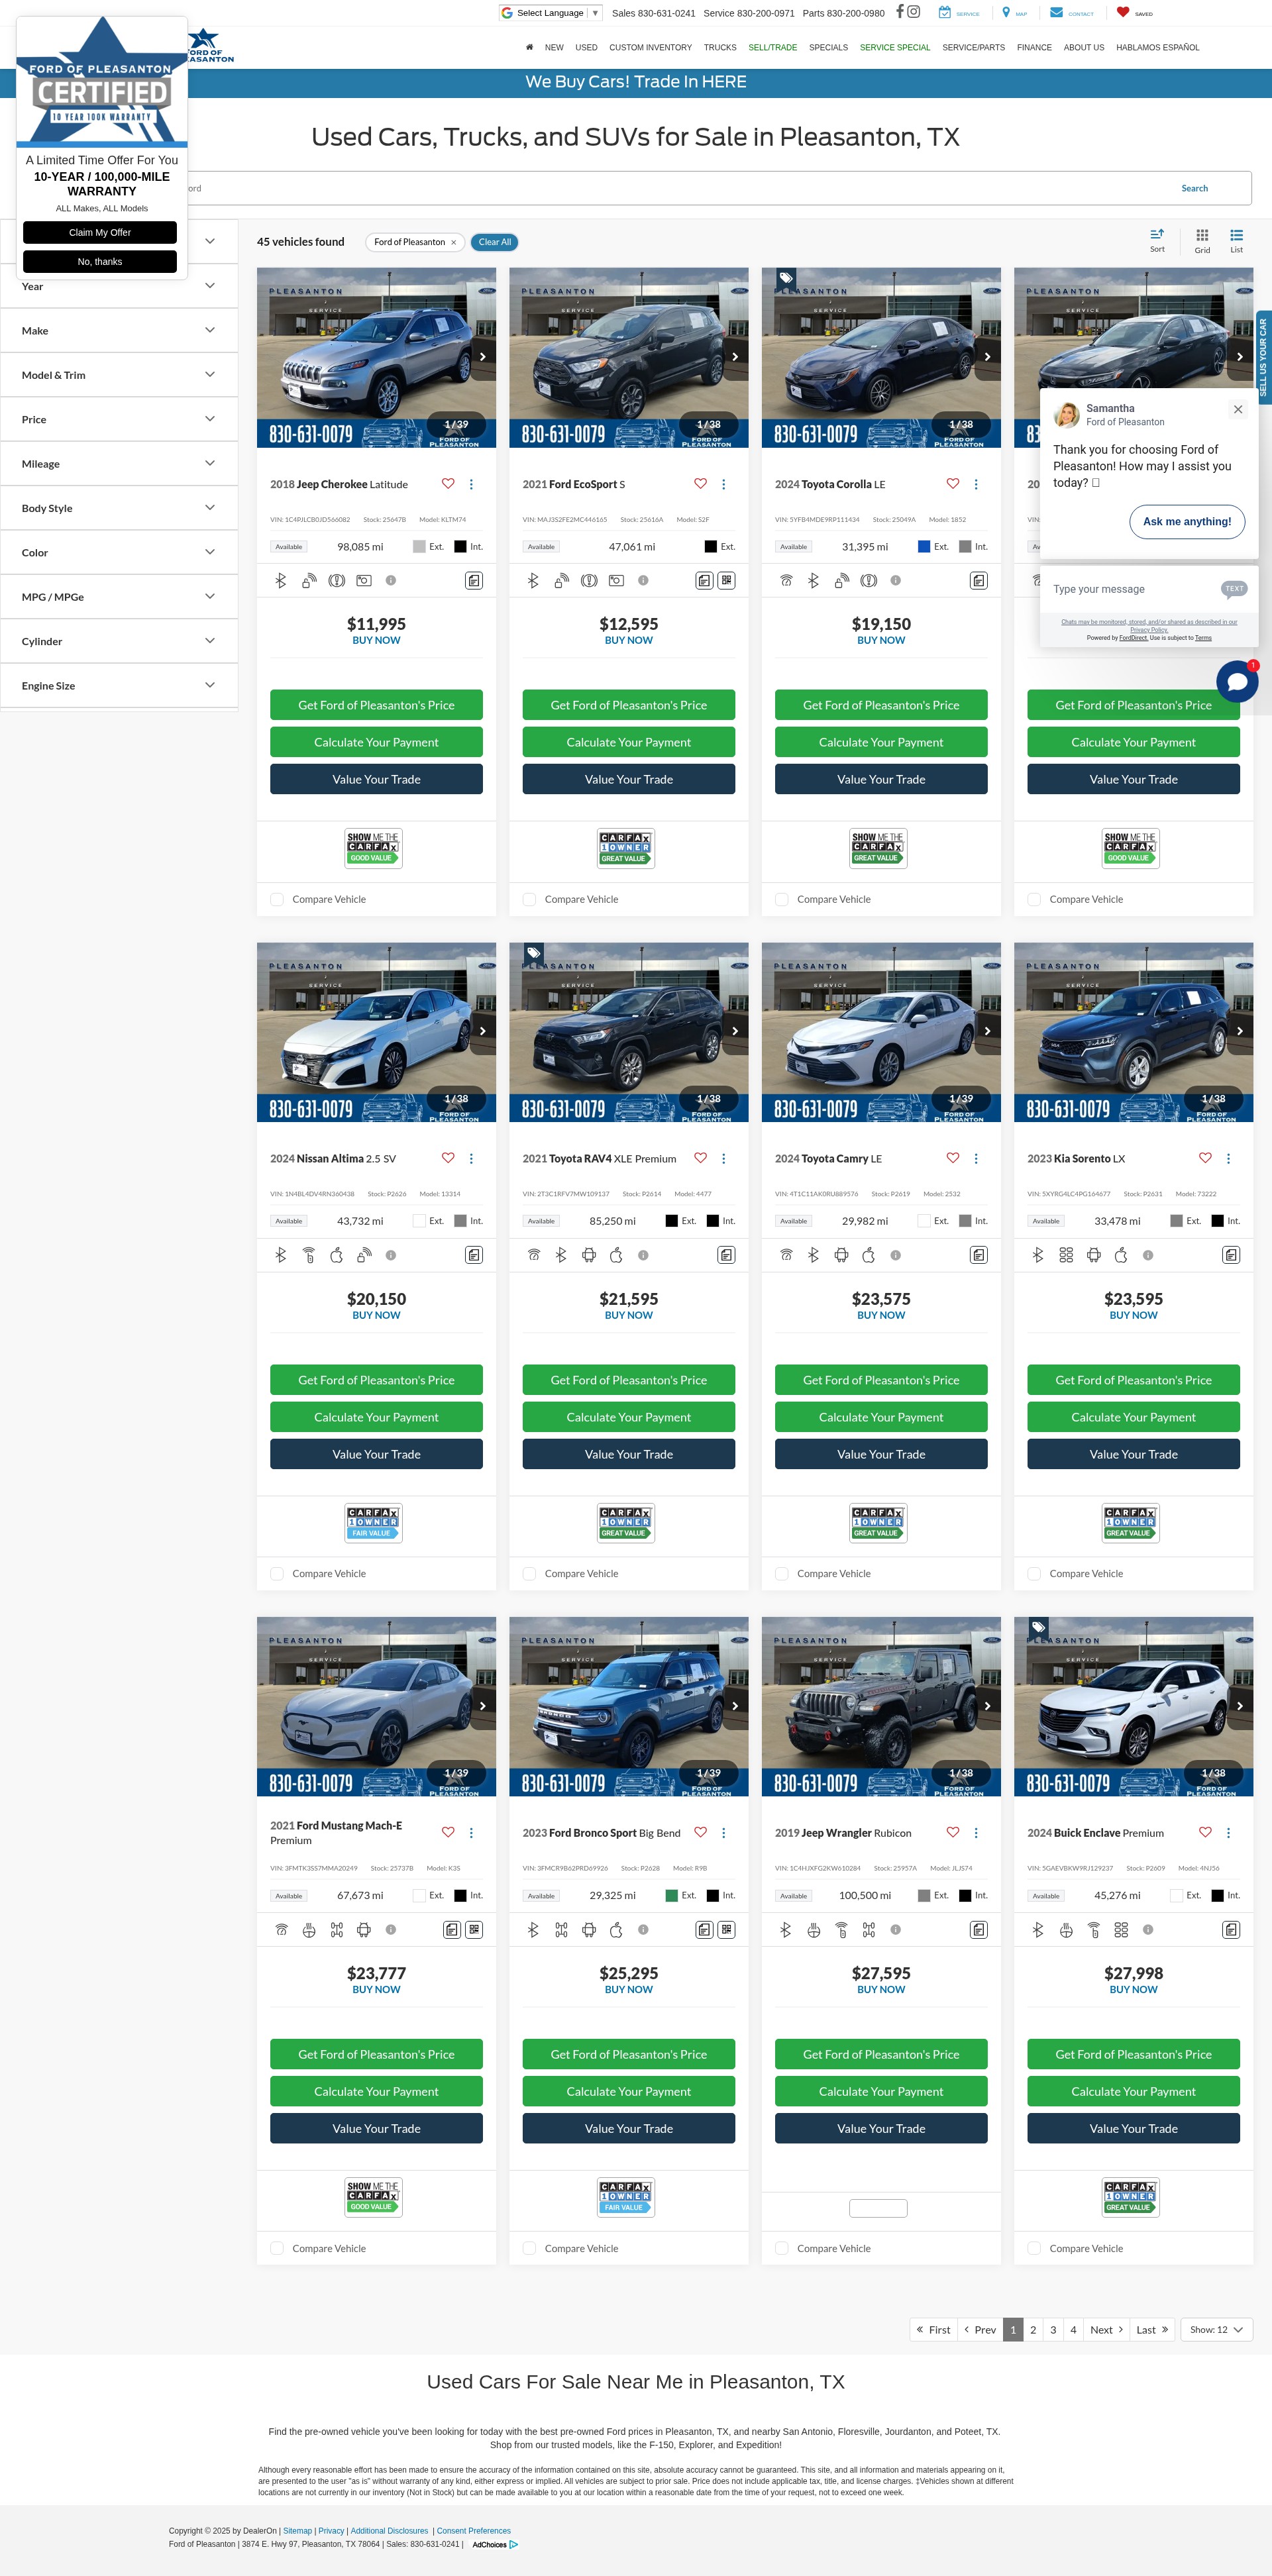The height and width of the screenshot is (2576, 1272).
Task: Go to next photo of 2018 Jeep Cherokee
Action: point(483,356)
